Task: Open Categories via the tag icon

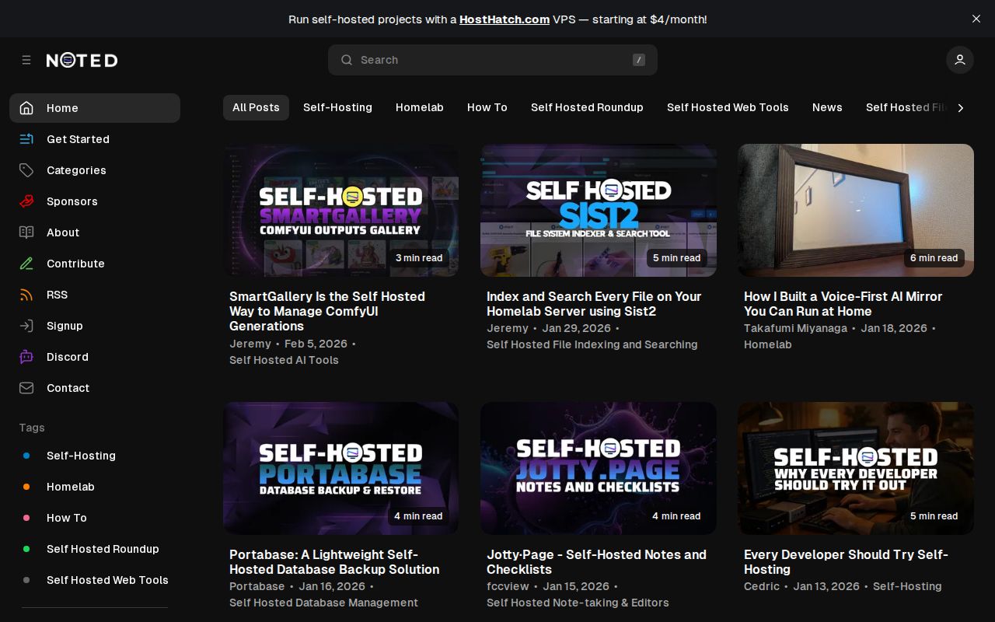Action: pos(26,170)
